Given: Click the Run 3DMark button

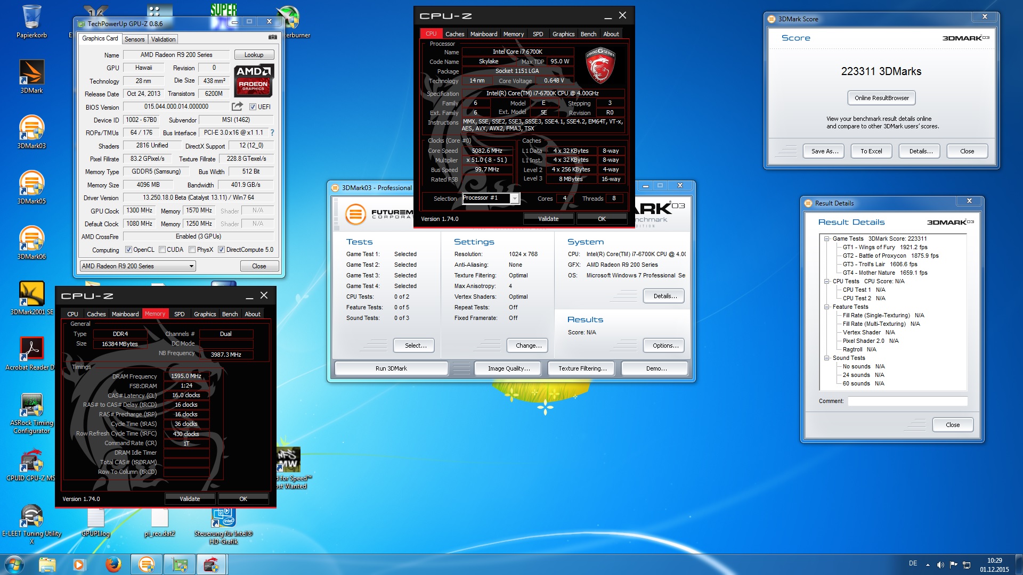Looking at the screenshot, I should (x=391, y=368).
